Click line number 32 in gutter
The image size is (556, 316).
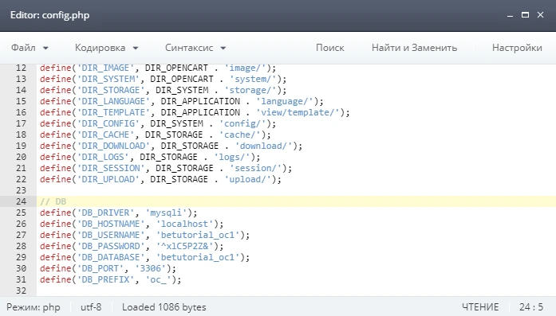coord(21,291)
